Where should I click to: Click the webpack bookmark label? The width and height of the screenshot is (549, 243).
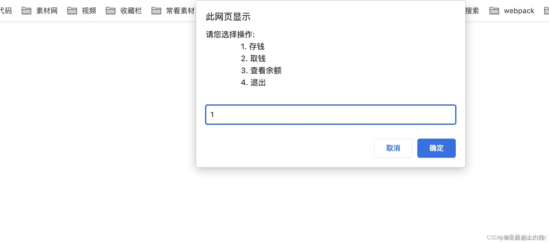[519, 10]
